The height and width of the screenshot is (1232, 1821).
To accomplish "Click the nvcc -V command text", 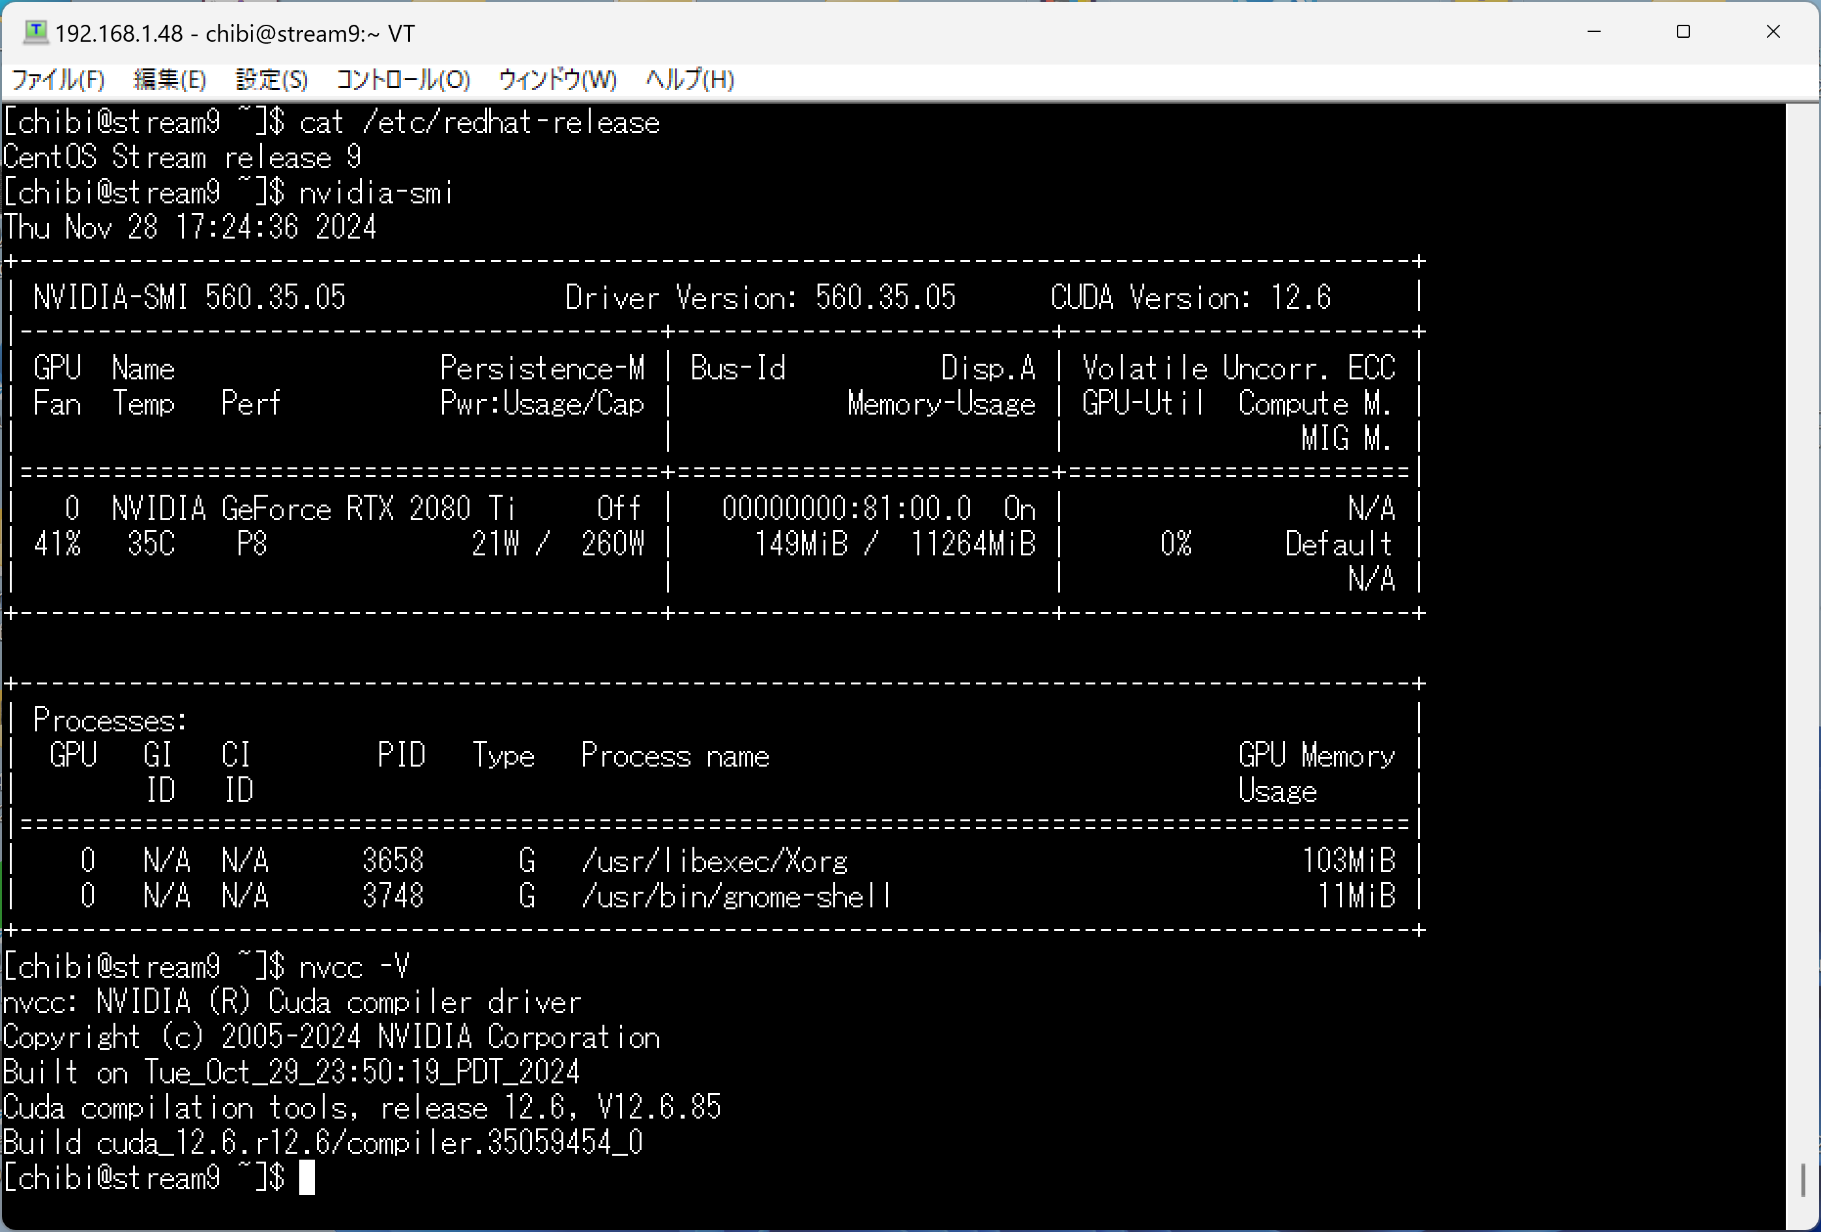I will tap(354, 967).
